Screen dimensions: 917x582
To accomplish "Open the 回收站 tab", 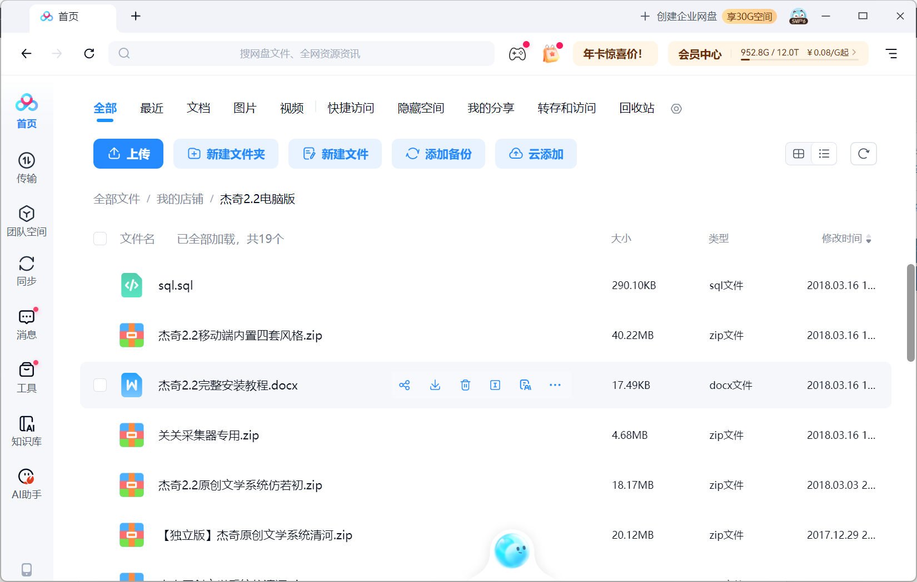I will (x=637, y=108).
